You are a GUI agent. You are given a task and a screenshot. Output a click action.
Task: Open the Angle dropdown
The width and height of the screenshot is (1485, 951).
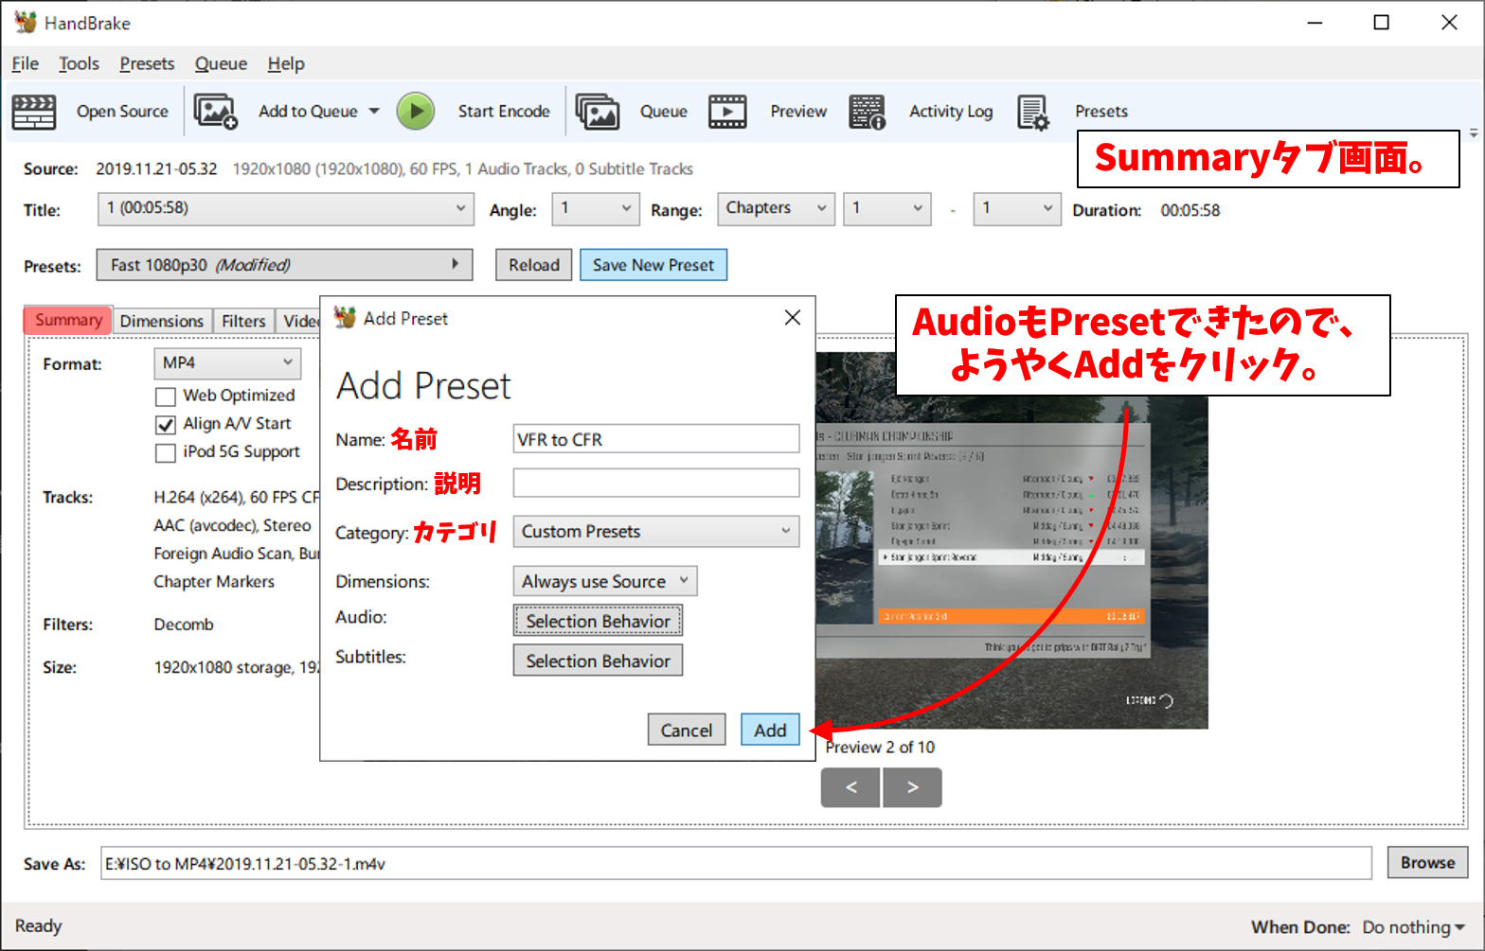[596, 209]
